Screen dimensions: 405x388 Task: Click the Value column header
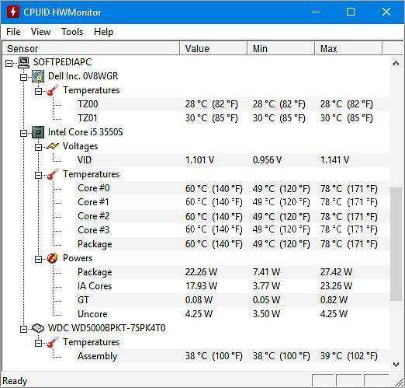213,48
